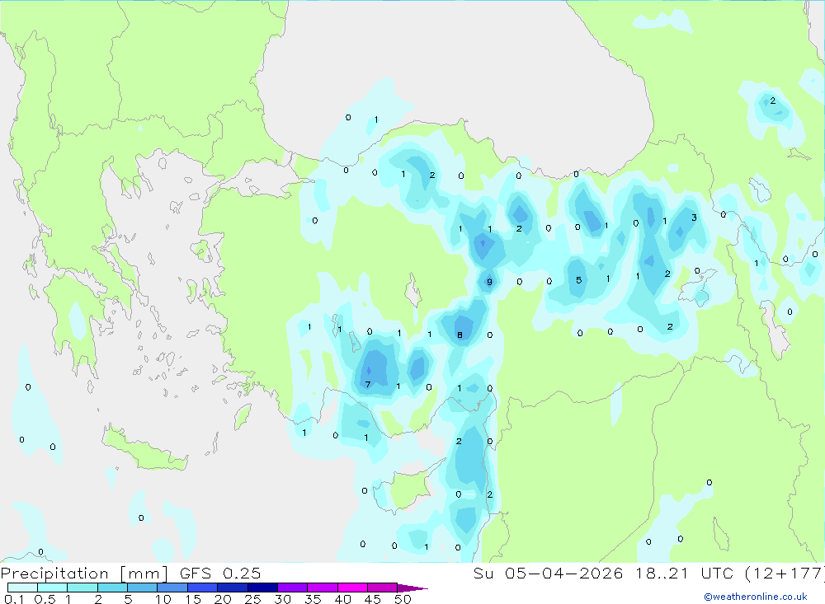
Task: Select the 10–15 mm legend color swatch
Action: pyautogui.click(x=172, y=588)
